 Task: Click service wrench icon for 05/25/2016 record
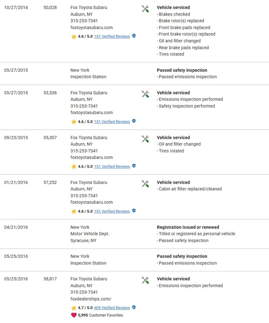coord(145,280)
